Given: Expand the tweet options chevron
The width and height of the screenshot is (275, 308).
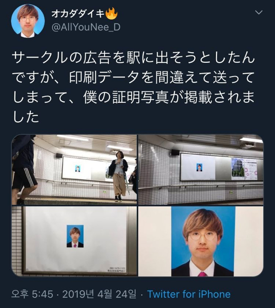Looking at the screenshot, I should coord(259,12).
